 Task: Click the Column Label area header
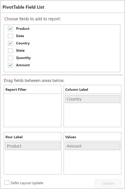92,89
